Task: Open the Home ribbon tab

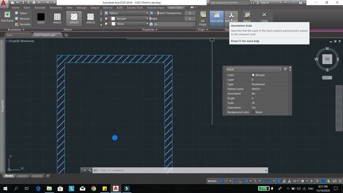Action: [16, 8]
